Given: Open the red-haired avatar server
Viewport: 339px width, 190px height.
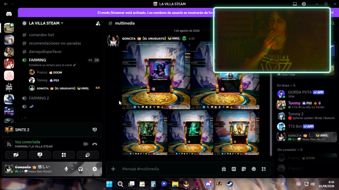Looking at the screenshot, I should (x=9, y=63).
